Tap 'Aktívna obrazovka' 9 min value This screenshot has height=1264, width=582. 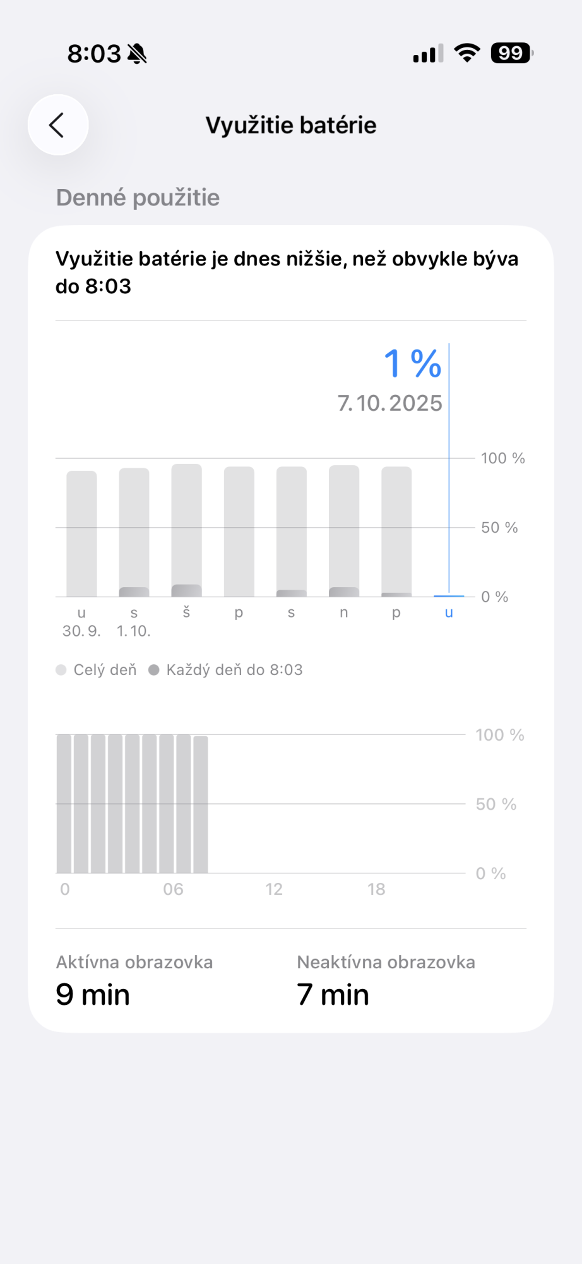(93, 995)
